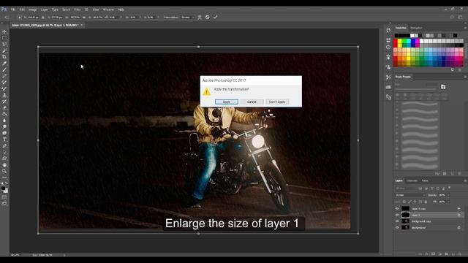Open the Window menu
The image size is (468, 263).
click(x=108, y=9)
